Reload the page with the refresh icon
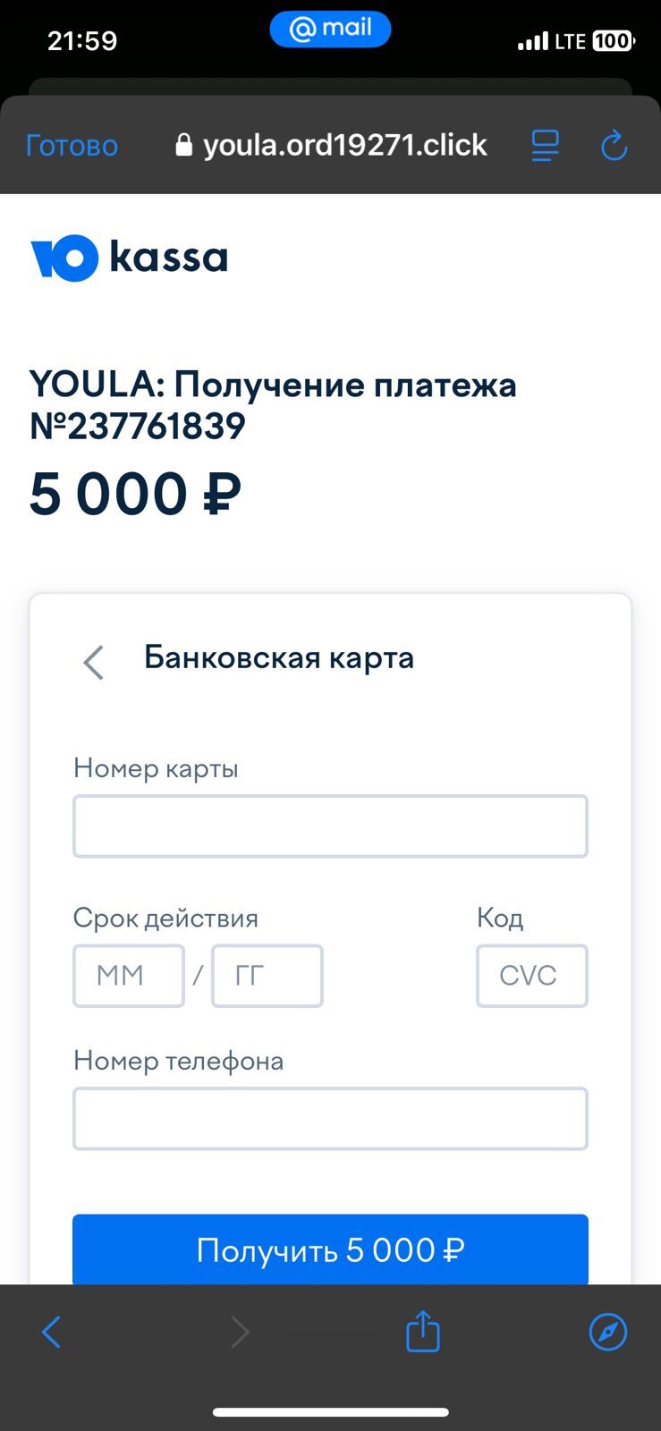Screen dimensions: 661x1431 614,145
